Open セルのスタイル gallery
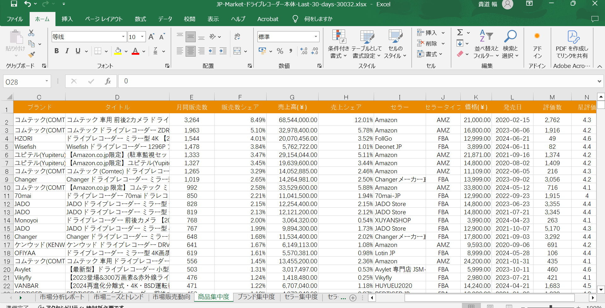 pyautogui.click(x=395, y=44)
